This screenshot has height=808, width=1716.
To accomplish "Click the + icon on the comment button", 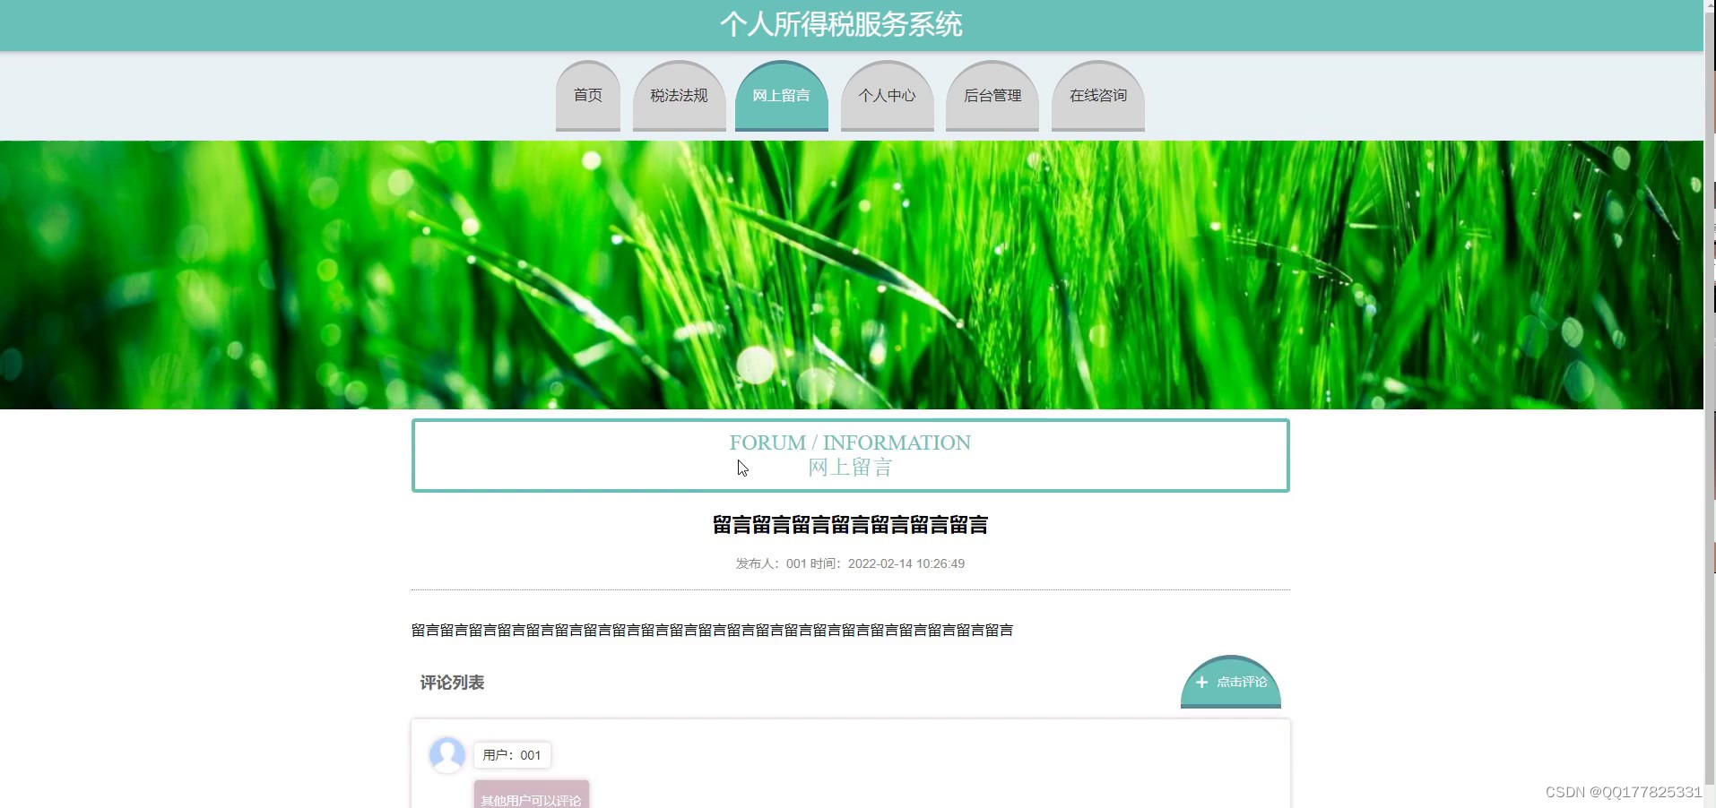I will click(1201, 682).
